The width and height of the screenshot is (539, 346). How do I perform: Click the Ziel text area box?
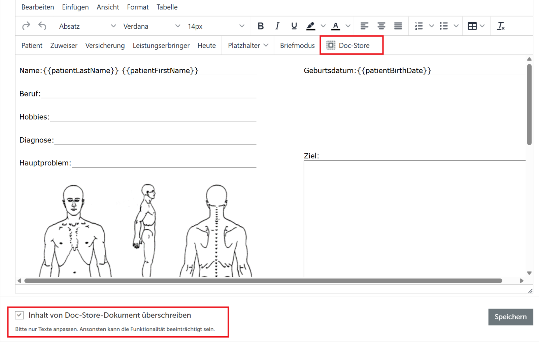(x=414, y=219)
